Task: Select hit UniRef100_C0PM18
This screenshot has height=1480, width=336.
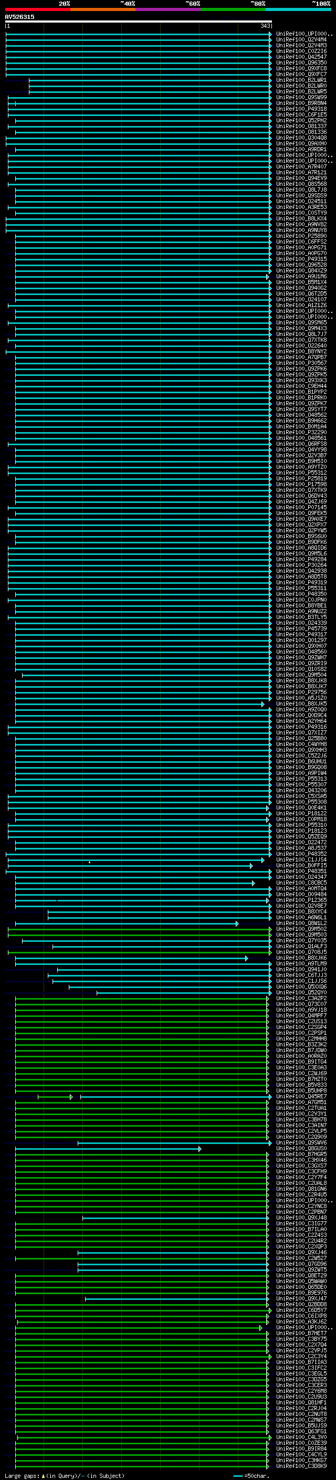Action: [301, 820]
